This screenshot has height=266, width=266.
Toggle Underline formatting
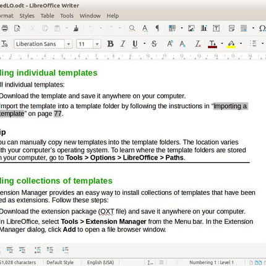click(x=135, y=44)
